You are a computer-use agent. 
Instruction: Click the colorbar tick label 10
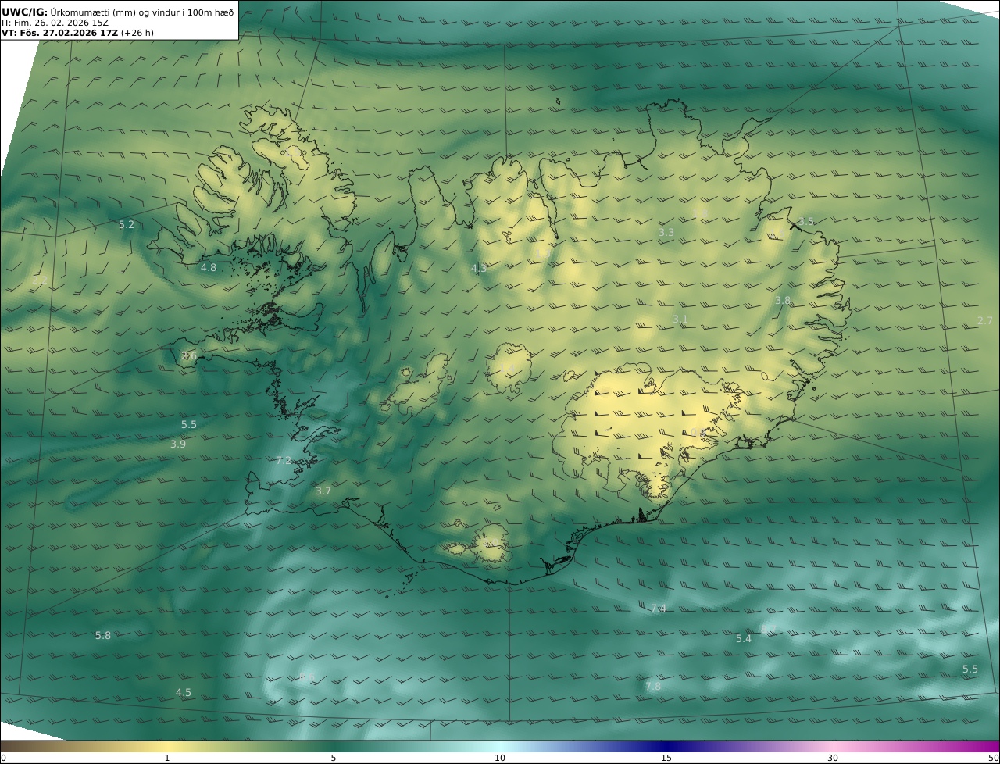tap(500, 758)
